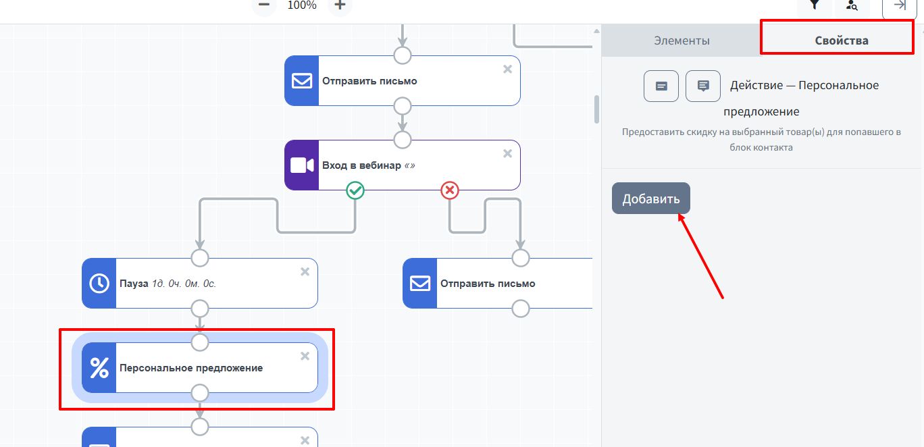Click input connector of Отправить письмо beside Пауза
924x447 pixels.
[x=521, y=258]
